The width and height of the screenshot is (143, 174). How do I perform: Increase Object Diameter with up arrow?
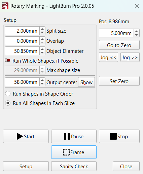coord(42,49)
